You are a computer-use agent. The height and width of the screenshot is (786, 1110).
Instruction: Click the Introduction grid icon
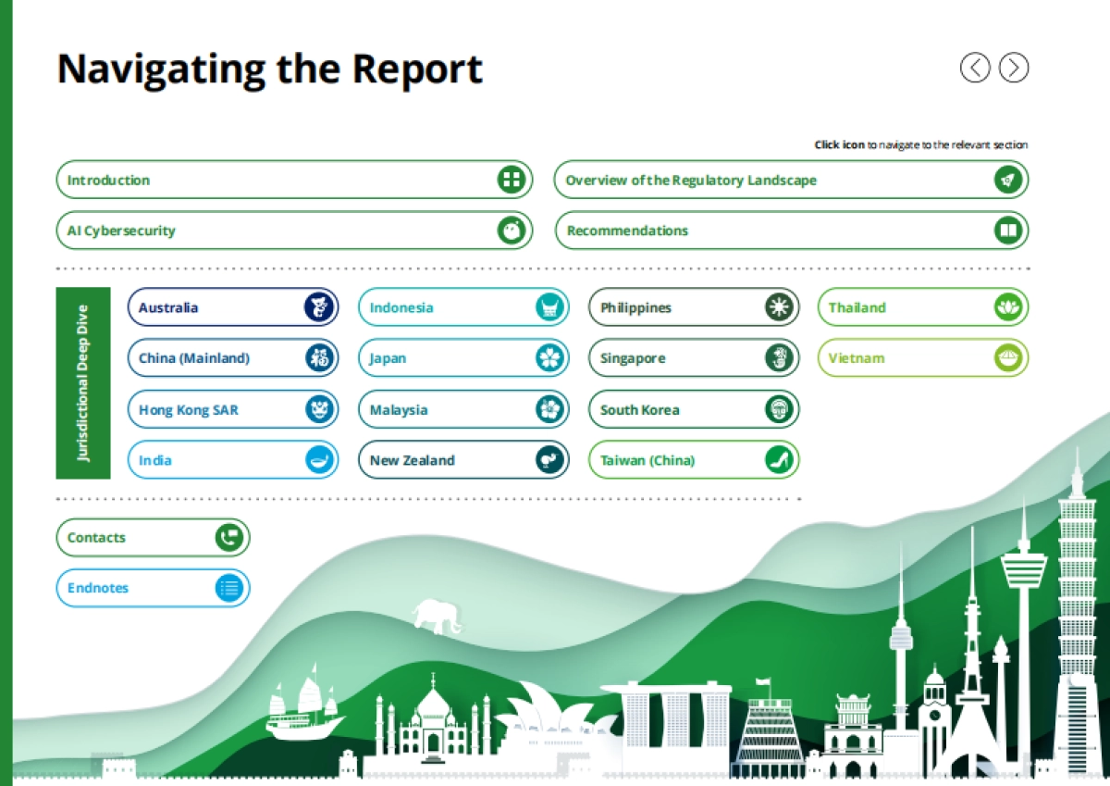[x=511, y=180]
